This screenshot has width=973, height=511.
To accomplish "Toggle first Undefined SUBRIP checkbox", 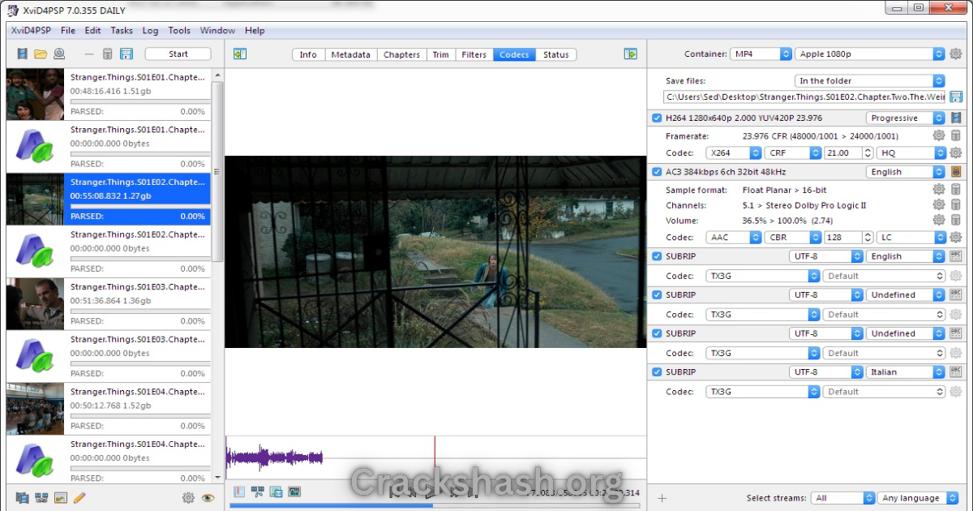I will click(x=657, y=295).
